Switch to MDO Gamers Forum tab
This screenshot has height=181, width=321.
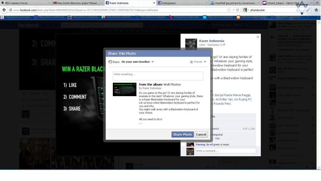tap(25, 3)
